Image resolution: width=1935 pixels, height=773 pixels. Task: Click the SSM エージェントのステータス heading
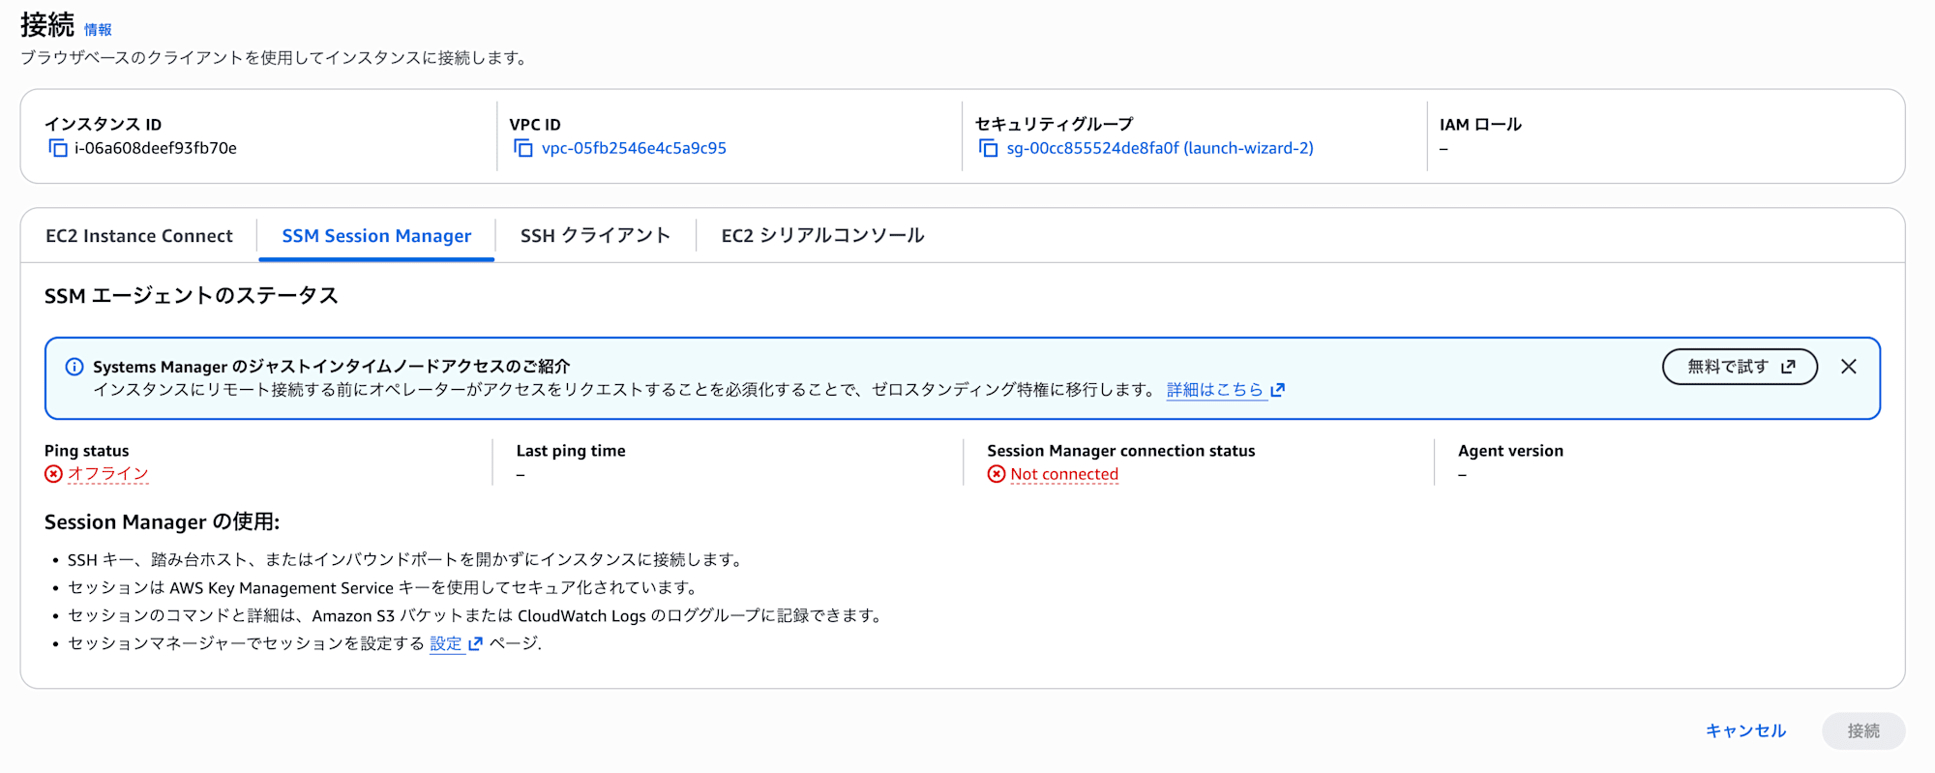pyautogui.click(x=192, y=296)
